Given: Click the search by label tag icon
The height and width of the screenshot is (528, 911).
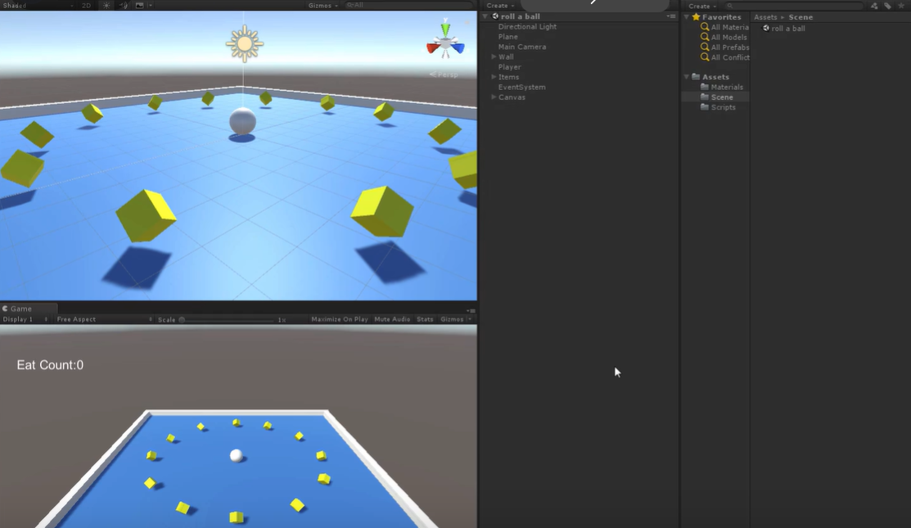Looking at the screenshot, I should (x=887, y=6).
